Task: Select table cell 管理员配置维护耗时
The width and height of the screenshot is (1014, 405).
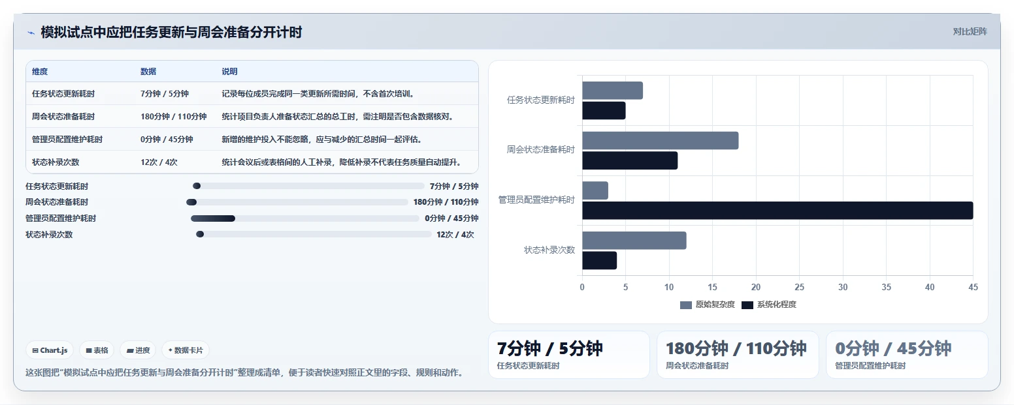Action: click(x=67, y=140)
